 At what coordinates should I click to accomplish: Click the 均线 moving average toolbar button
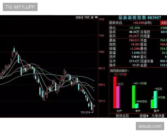(87, 17)
